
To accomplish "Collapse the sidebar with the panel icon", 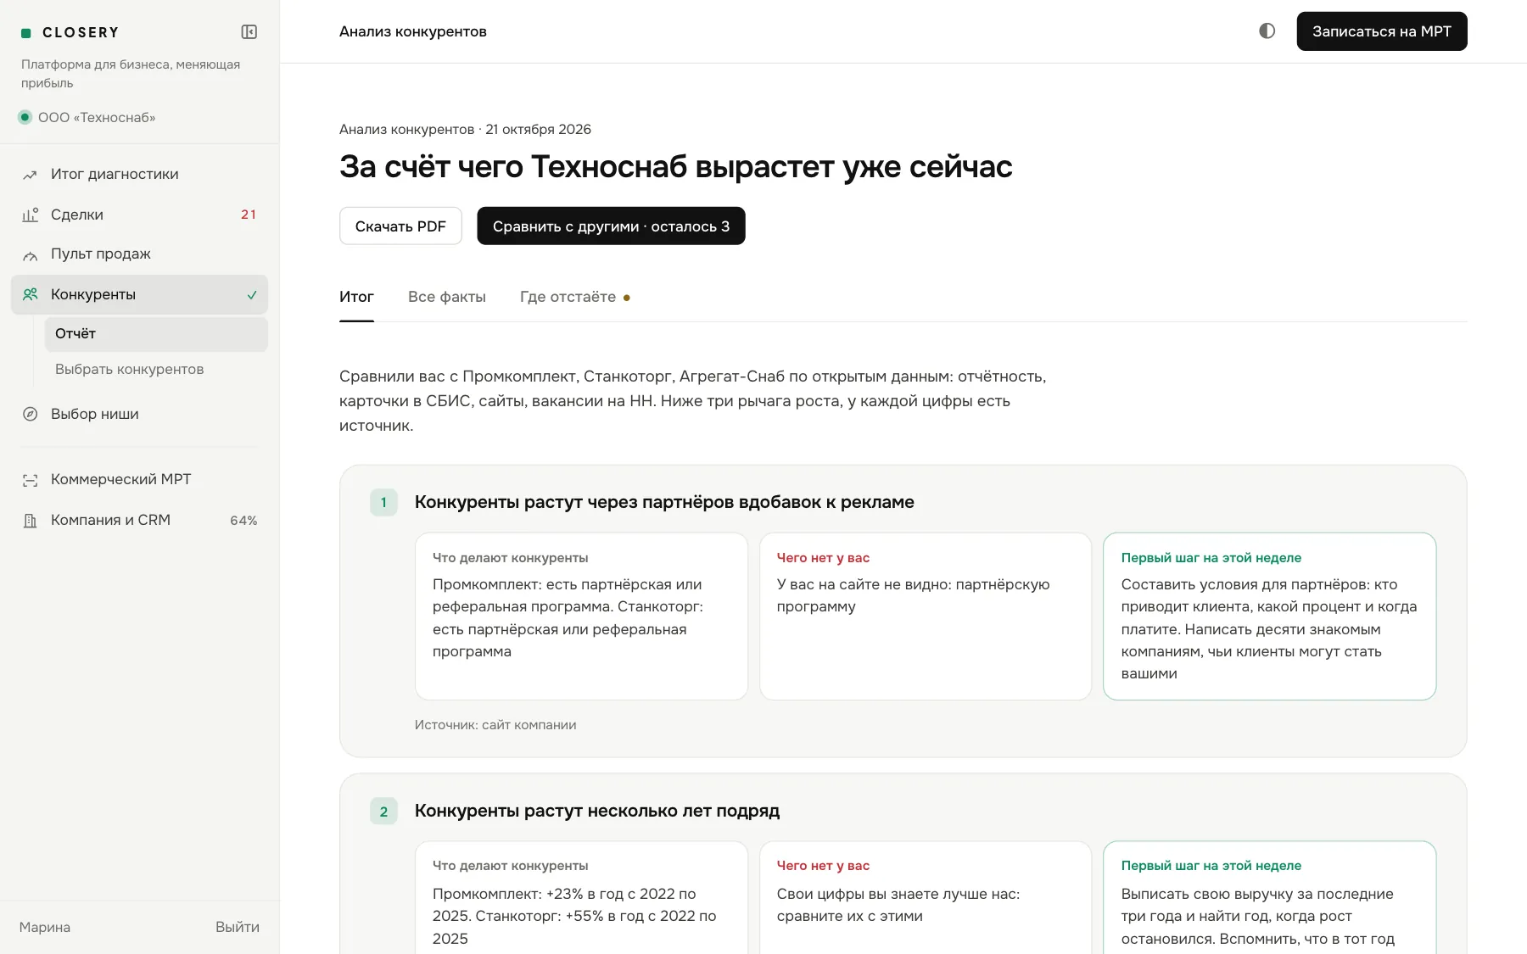I will [x=249, y=31].
